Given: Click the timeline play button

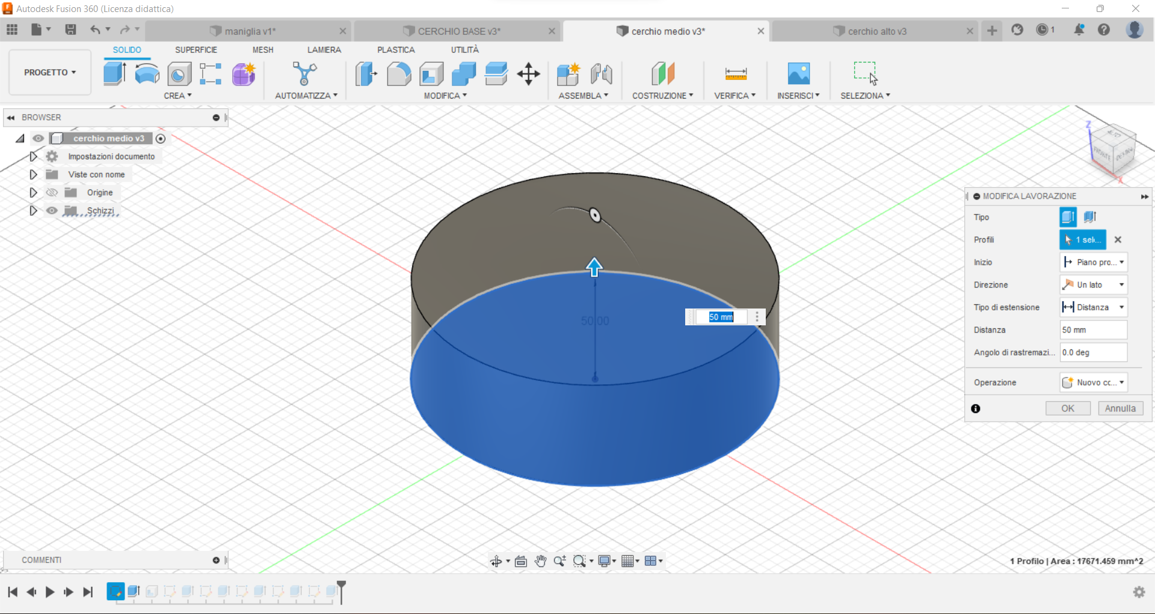Looking at the screenshot, I should [50, 592].
